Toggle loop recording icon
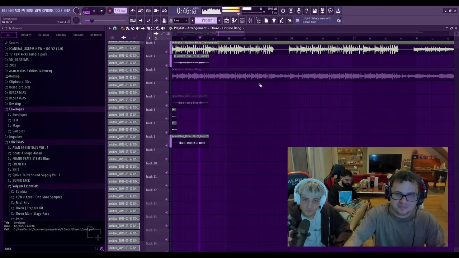459x258 pixels. [x=164, y=11]
